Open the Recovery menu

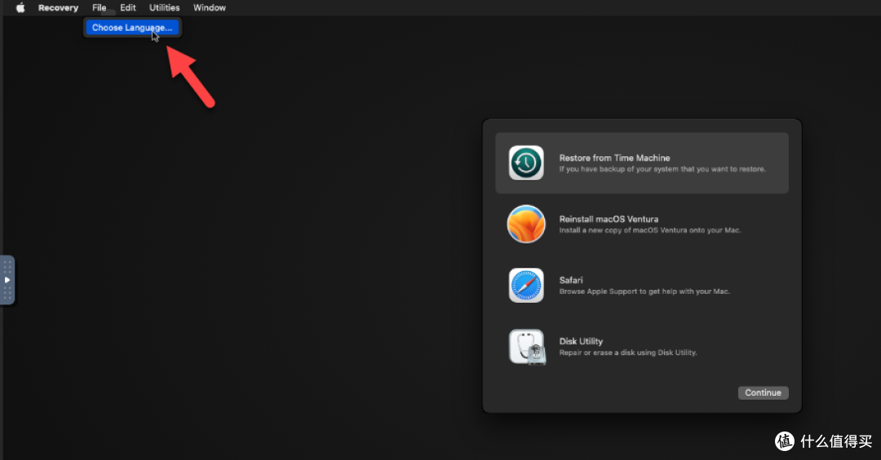coord(58,8)
